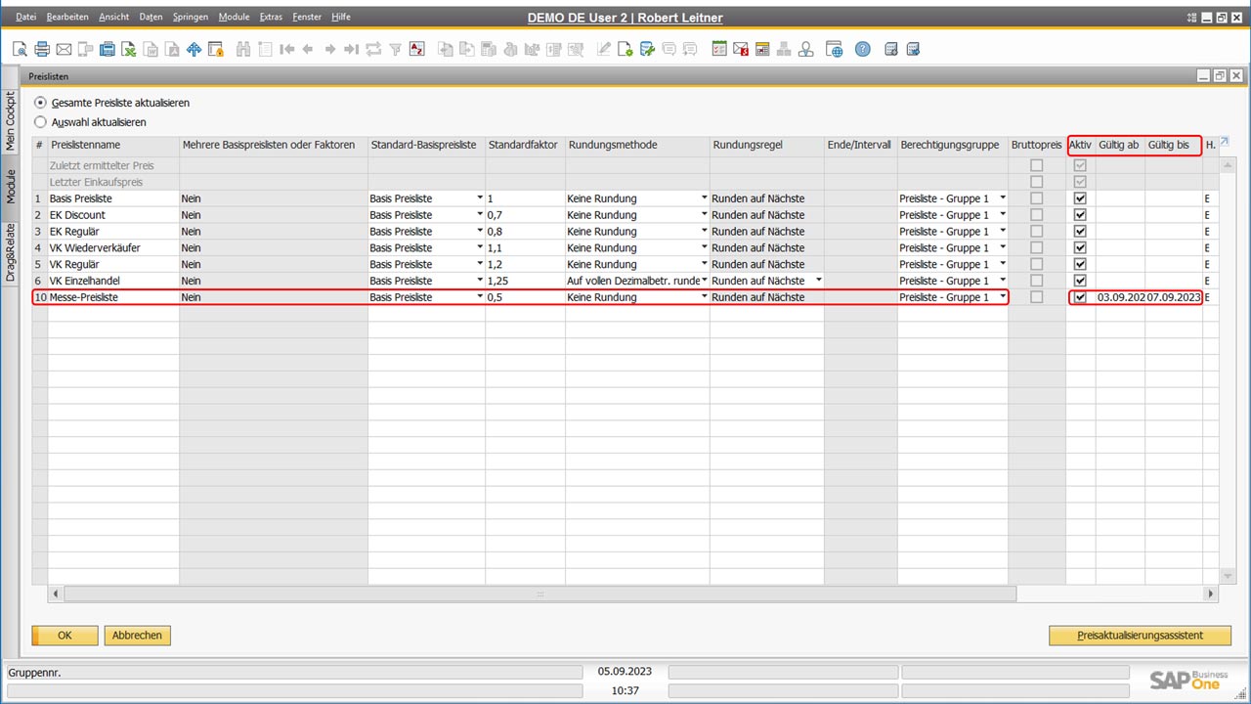Image resolution: width=1251 pixels, height=704 pixels.
Task: Open the Module sidebar tab
Action: 10,183
